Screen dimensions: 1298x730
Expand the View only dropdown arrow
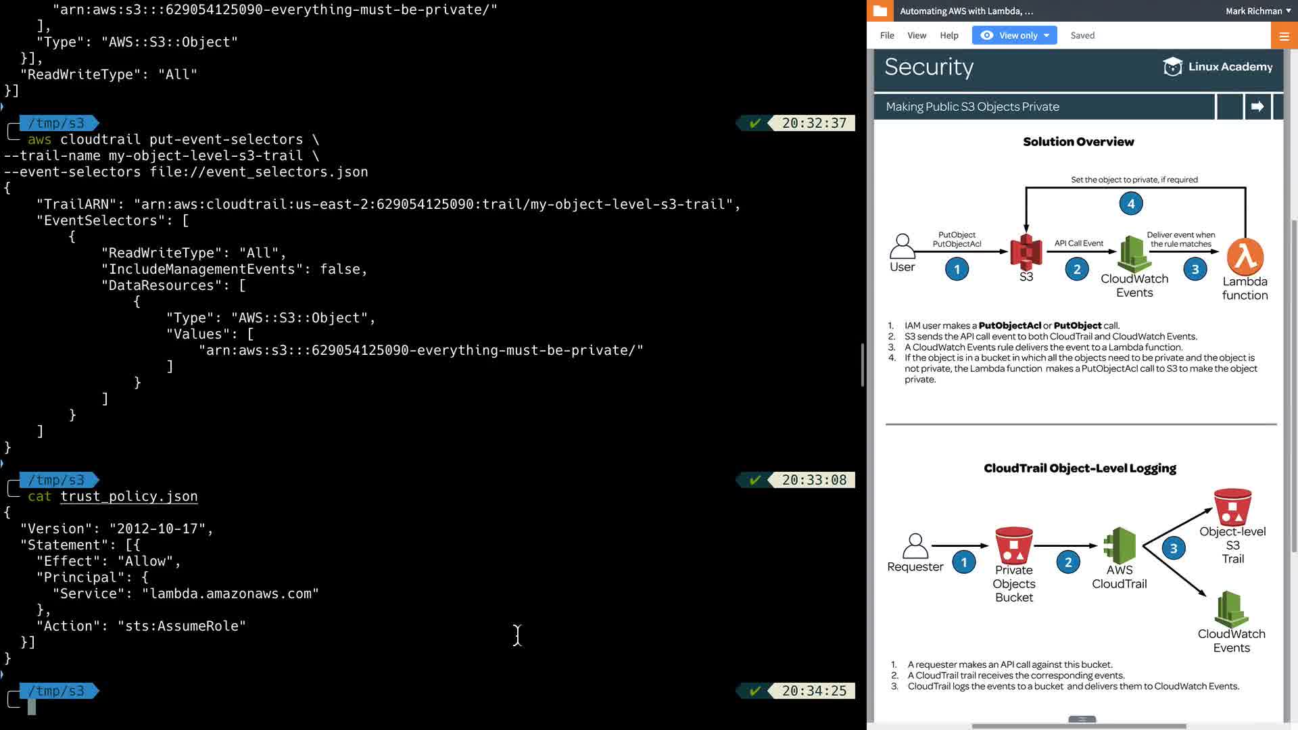pos(1047,36)
